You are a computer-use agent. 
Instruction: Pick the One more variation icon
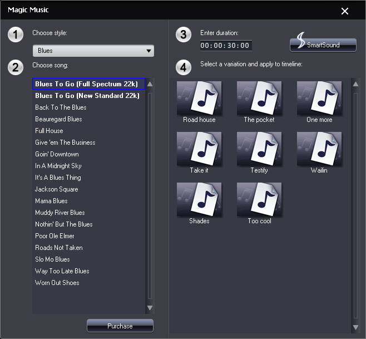coord(319,98)
